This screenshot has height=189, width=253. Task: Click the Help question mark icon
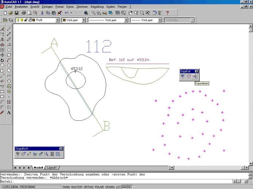tap(167, 13)
